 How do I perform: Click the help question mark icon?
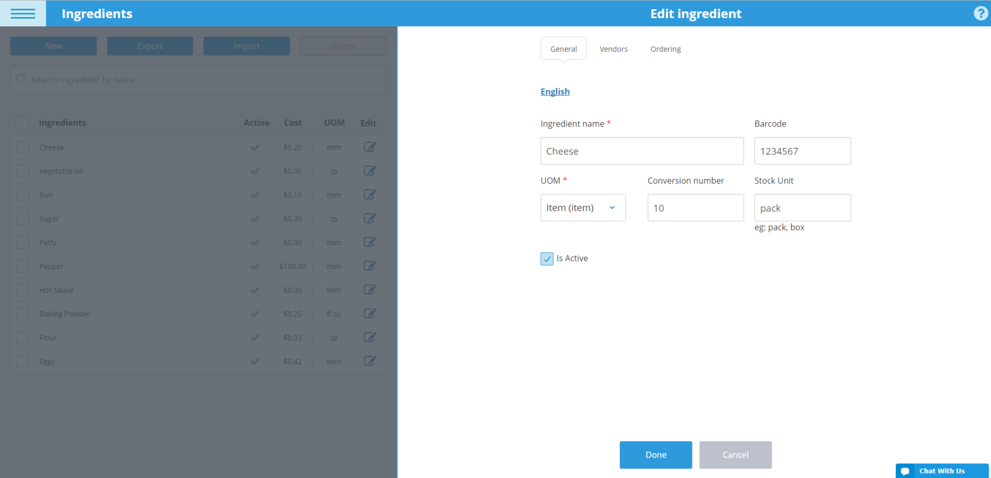point(981,13)
